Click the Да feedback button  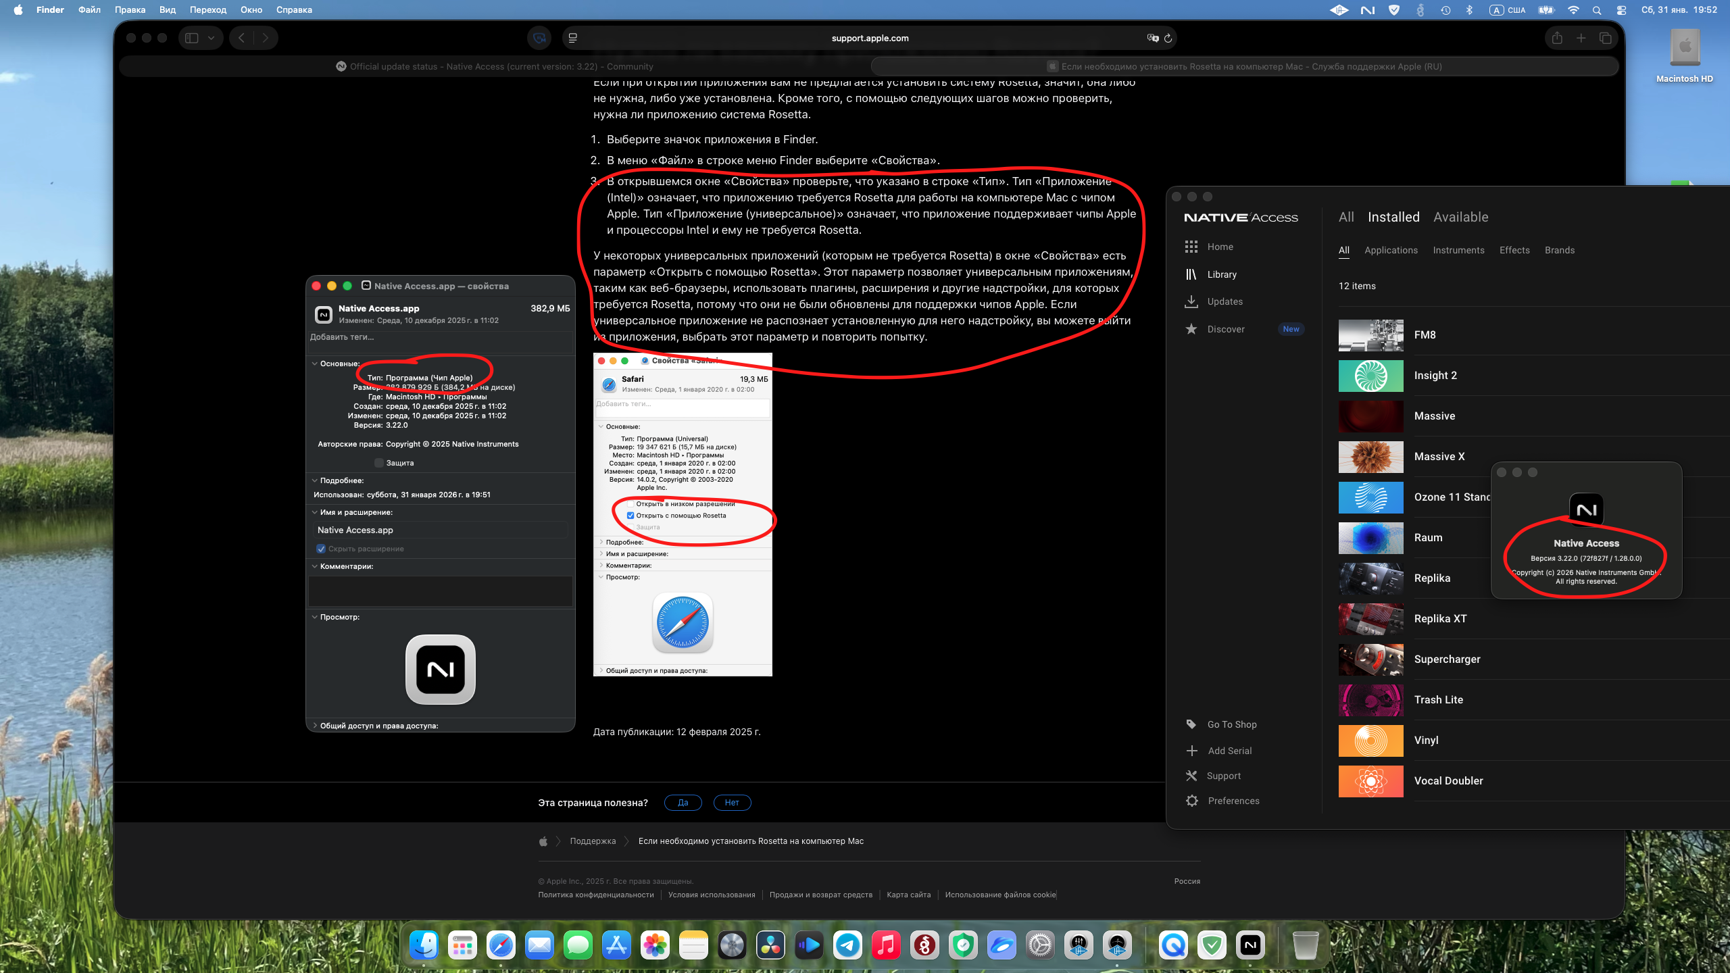(x=683, y=803)
